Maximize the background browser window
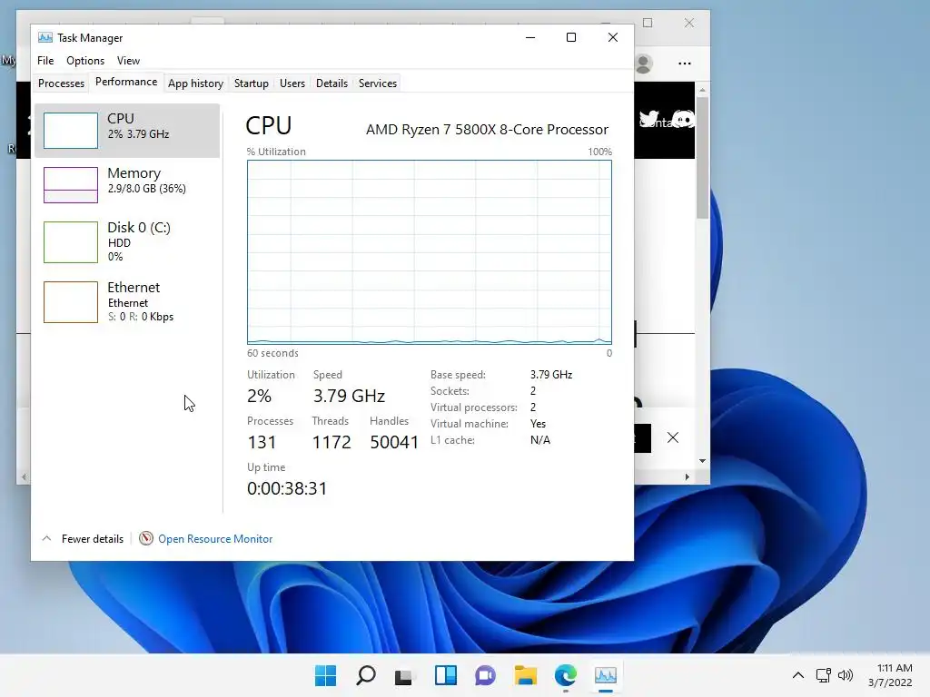930x697 pixels. click(648, 23)
